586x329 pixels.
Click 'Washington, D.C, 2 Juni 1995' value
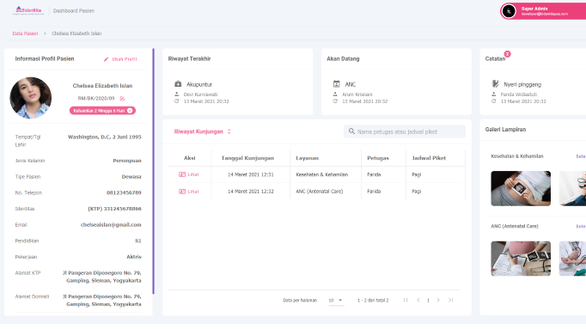tap(105, 137)
